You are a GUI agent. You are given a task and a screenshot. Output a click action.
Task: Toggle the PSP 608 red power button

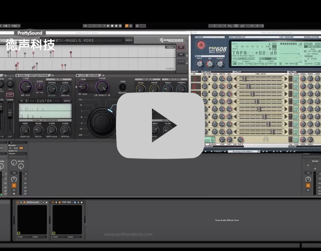coord(201,45)
